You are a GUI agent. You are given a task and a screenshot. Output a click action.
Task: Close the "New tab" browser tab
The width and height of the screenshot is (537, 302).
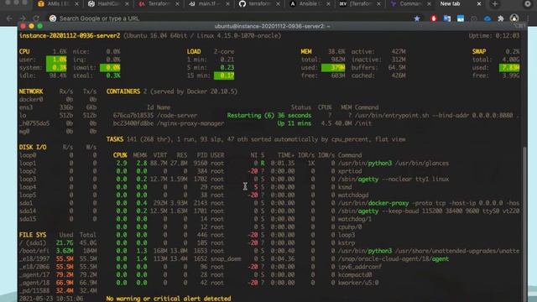479,4
